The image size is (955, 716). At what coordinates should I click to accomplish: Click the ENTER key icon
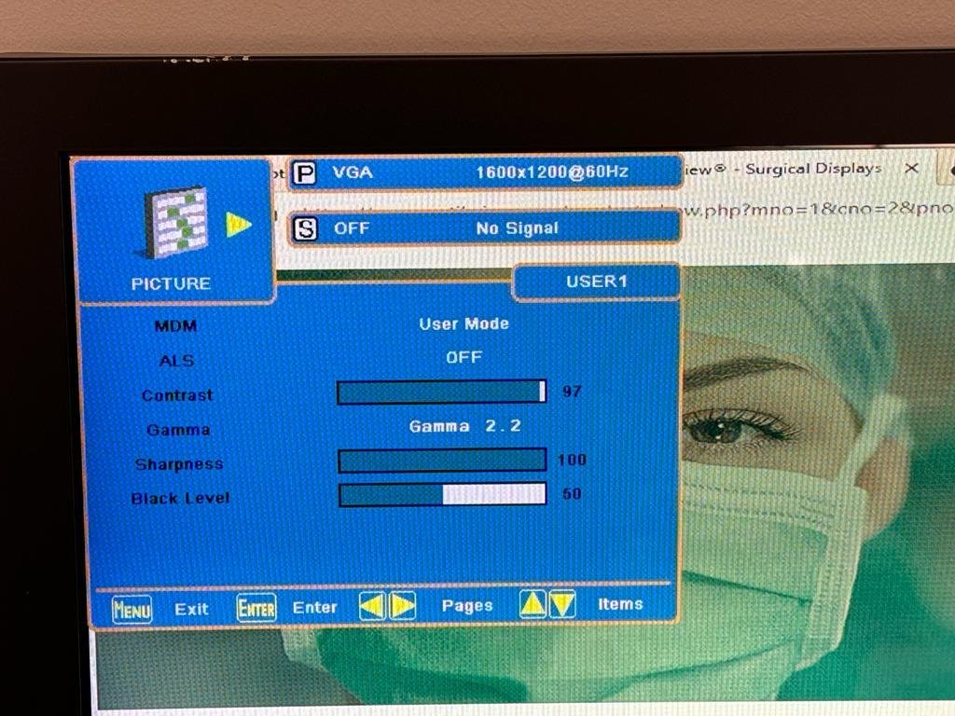pyautogui.click(x=256, y=608)
